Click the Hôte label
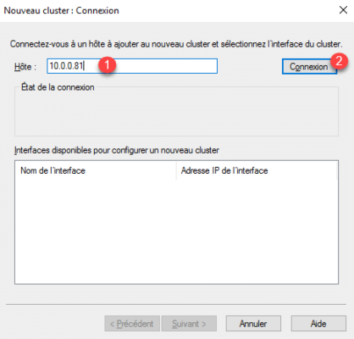Viewport: 354px width, 339px height. [x=25, y=67]
